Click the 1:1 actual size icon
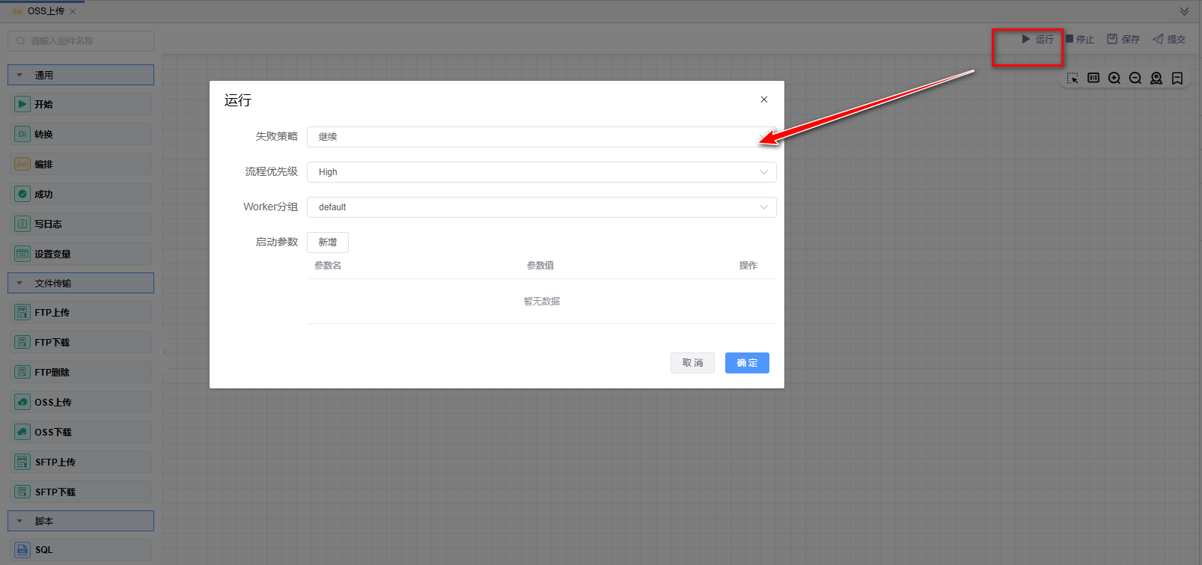The height and width of the screenshot is (565, 1202). click(1093, 79)
